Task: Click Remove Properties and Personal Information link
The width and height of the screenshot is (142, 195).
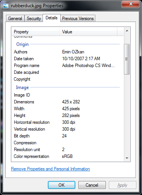Action: tap(50, 169)
